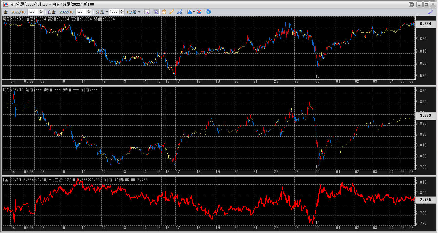
Task: Click the 1200 bar count input field
Action: [x=114, y=12]
